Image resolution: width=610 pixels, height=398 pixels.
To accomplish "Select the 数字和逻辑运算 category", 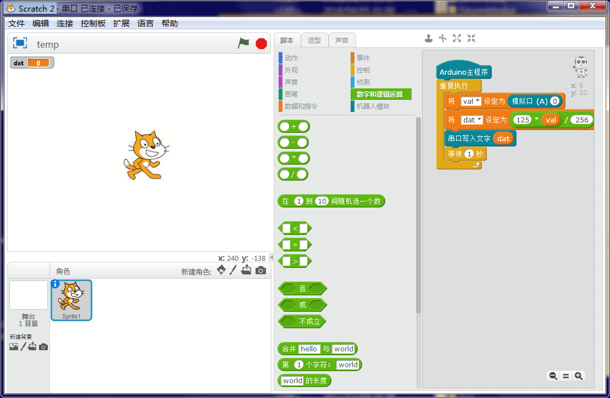I will point(380,94).
